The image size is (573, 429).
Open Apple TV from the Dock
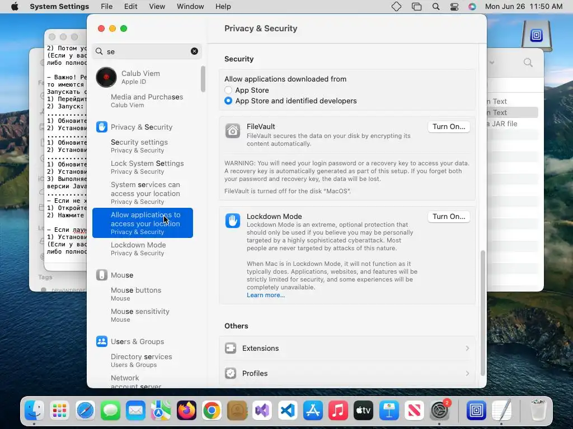[363, 411]
